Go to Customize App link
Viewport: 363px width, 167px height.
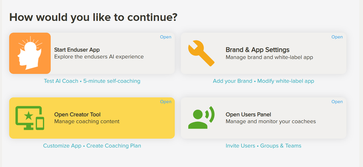coord(62,146)
